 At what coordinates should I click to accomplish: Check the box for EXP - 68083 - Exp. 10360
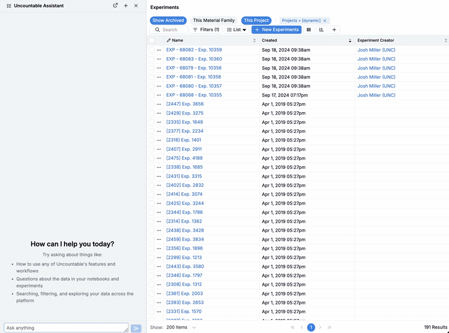152,59
